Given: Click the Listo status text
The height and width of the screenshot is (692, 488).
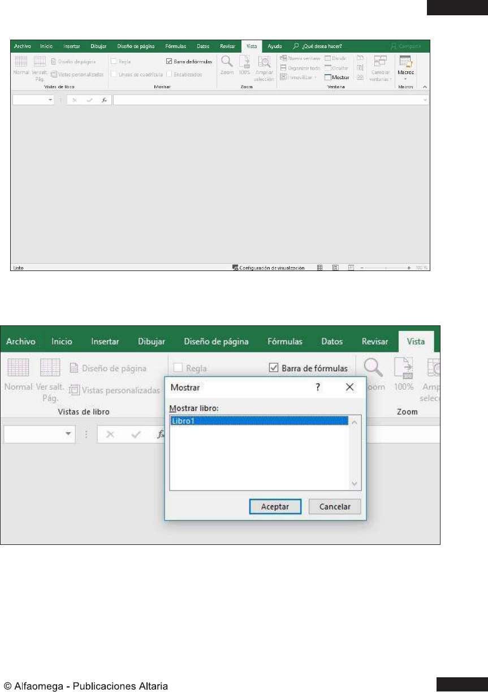Looking at the screenshot, I should [18, 268].
